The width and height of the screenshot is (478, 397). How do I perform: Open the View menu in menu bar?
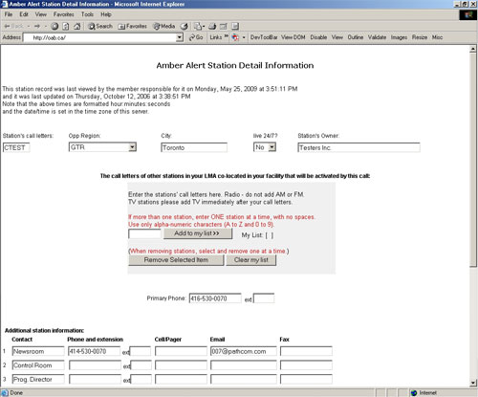tap(41, 14)
